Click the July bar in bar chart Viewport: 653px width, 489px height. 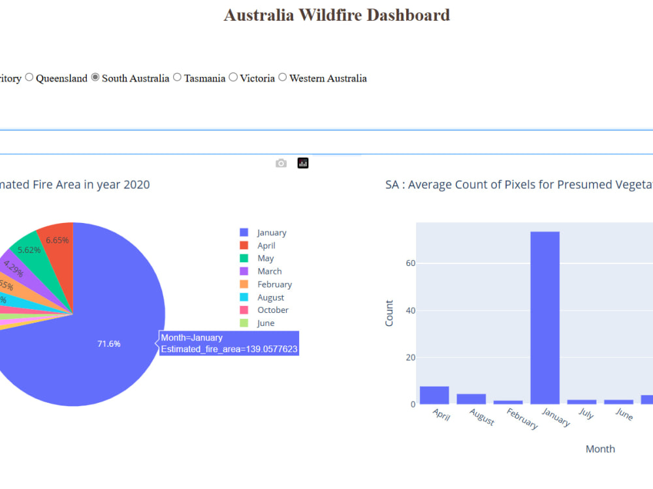(x=582, y=402)
